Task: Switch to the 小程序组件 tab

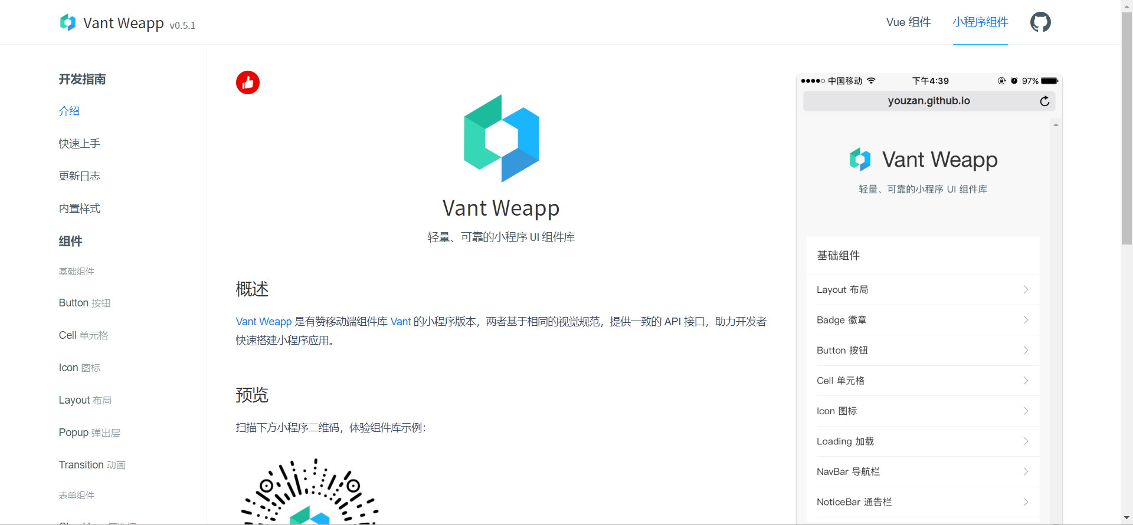Action: coord(980,22)
